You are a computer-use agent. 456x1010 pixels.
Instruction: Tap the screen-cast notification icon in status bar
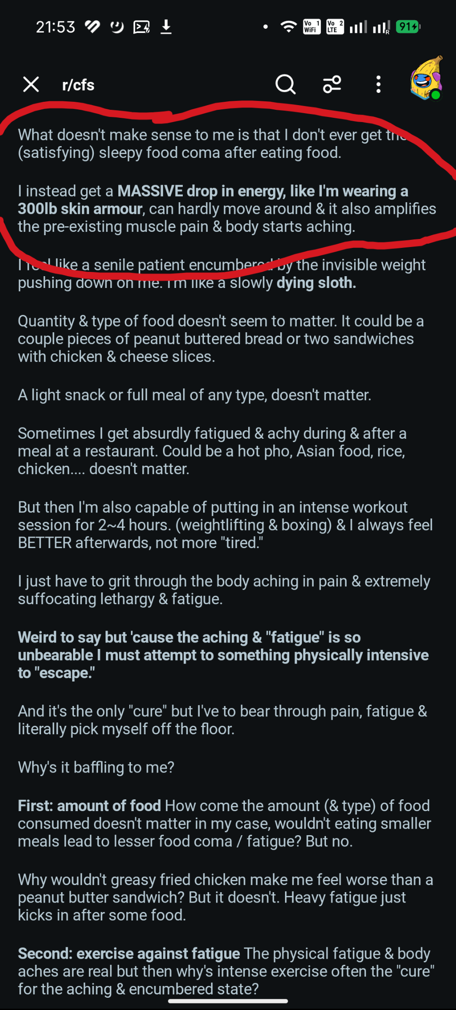(x=141, y=27)
